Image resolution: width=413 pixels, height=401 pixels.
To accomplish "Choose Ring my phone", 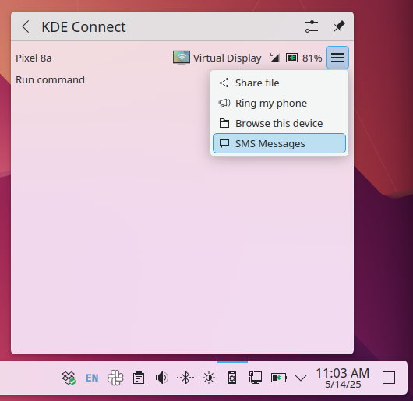I will tap(279, 103).
